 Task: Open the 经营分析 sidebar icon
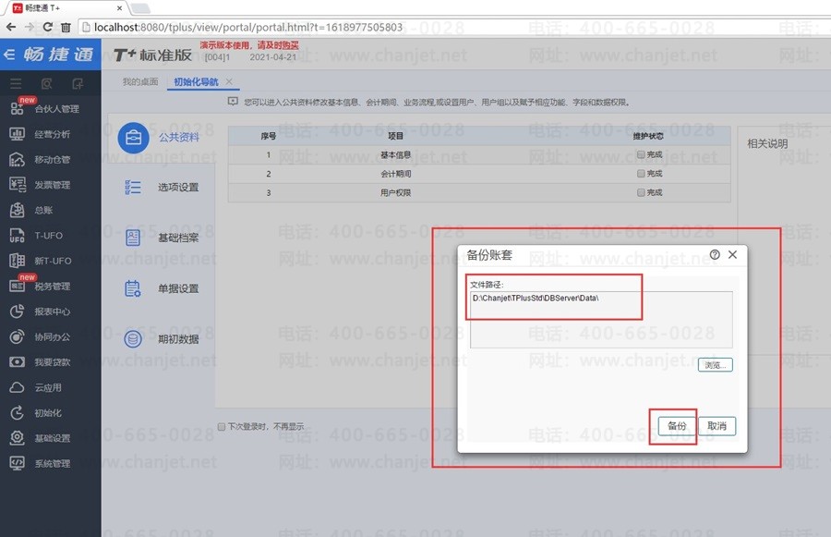[x=17, y=134]
